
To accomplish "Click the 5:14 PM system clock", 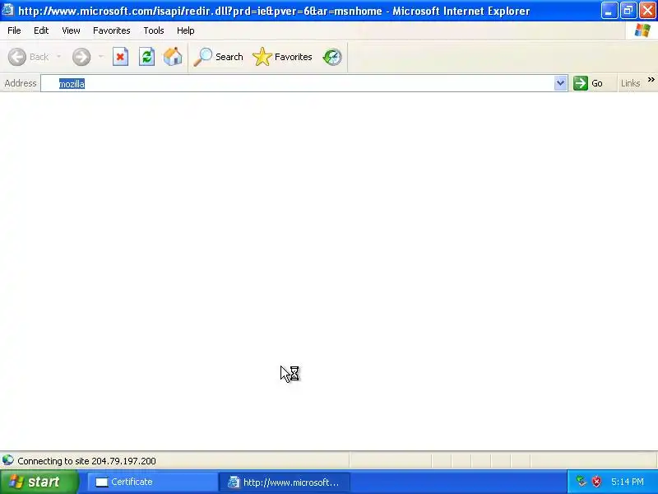I will click(x=628, y=482).
